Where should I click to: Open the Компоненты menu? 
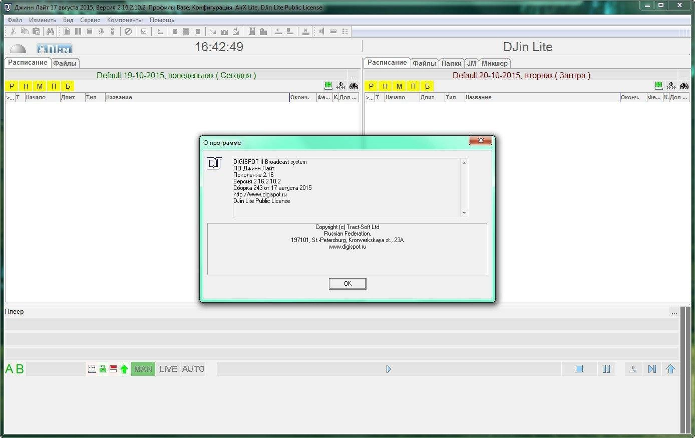tap(125, 20)
